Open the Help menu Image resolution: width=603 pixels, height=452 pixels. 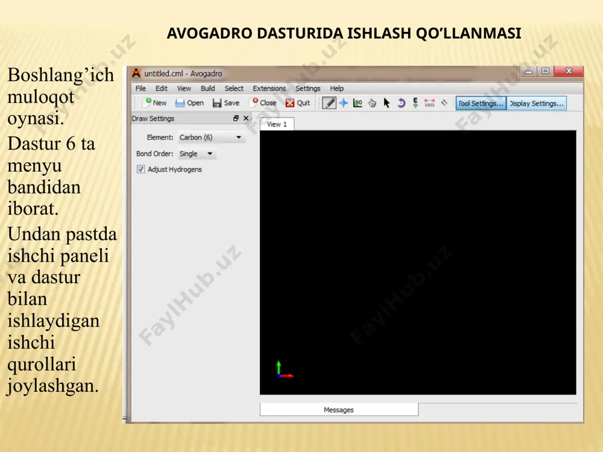[x=336, y=89]
